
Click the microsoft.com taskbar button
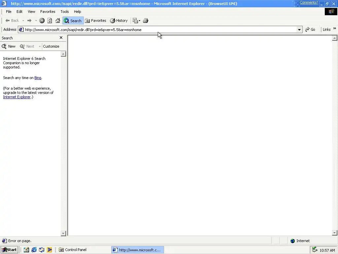[138, 250]
